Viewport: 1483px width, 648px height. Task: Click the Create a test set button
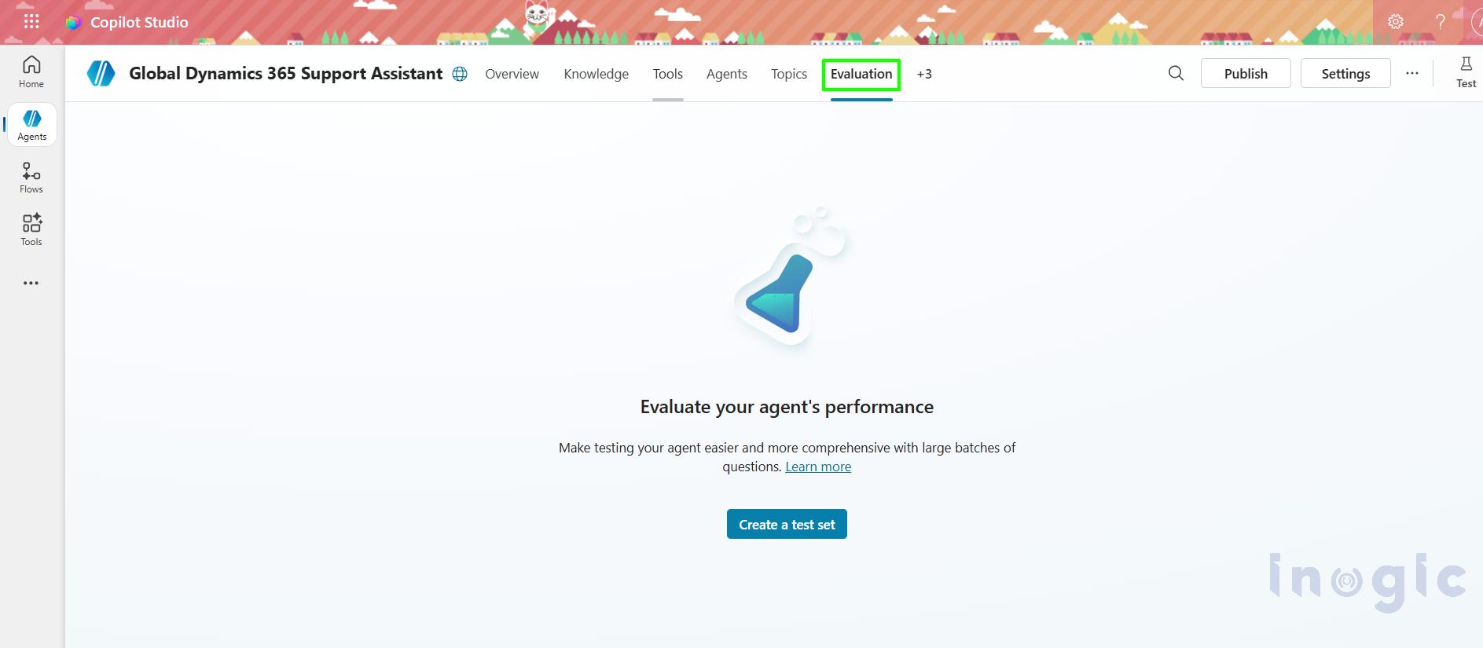(x=787, y=525)
